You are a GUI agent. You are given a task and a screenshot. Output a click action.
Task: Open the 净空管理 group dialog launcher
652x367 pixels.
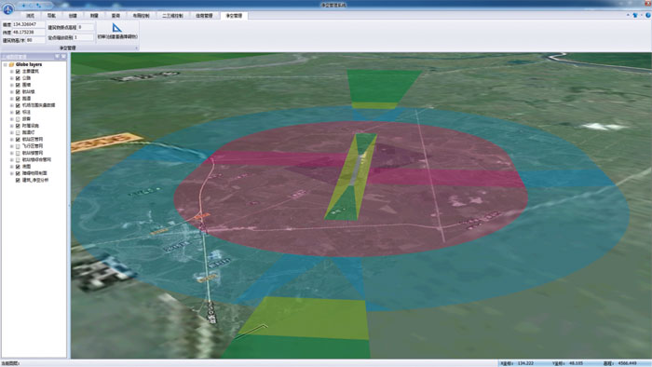coord(136,48)
